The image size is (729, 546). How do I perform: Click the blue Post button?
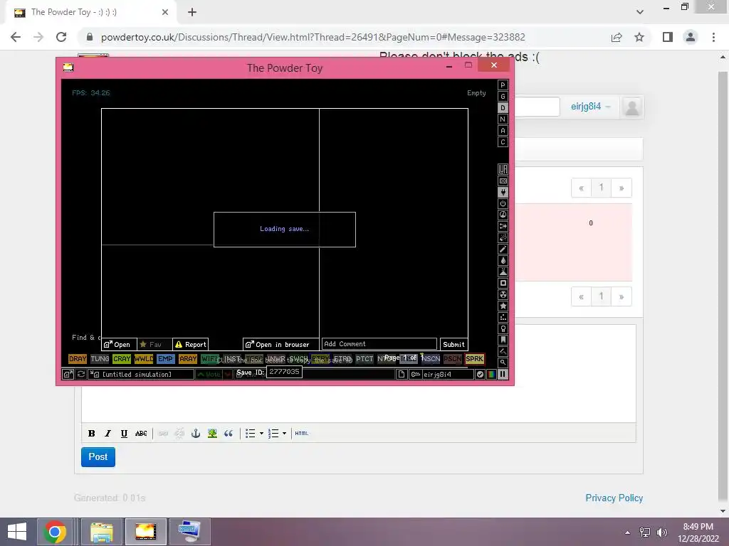coord(98,457)
